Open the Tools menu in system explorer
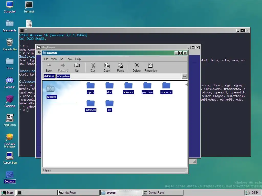Viewport: 262px width, 196px height. [69, 59]
